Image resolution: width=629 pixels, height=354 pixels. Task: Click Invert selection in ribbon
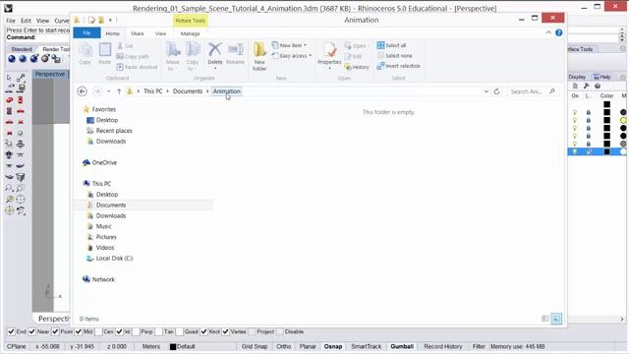pos(399,66)
